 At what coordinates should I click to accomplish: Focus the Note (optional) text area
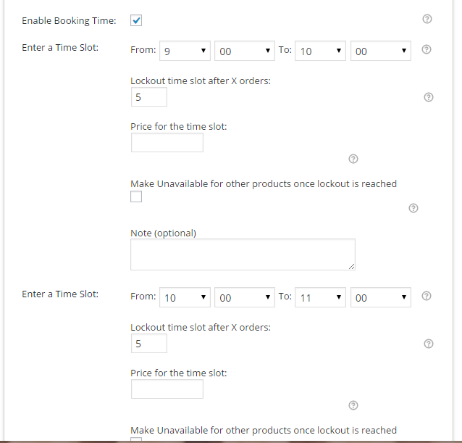(243, 254)
